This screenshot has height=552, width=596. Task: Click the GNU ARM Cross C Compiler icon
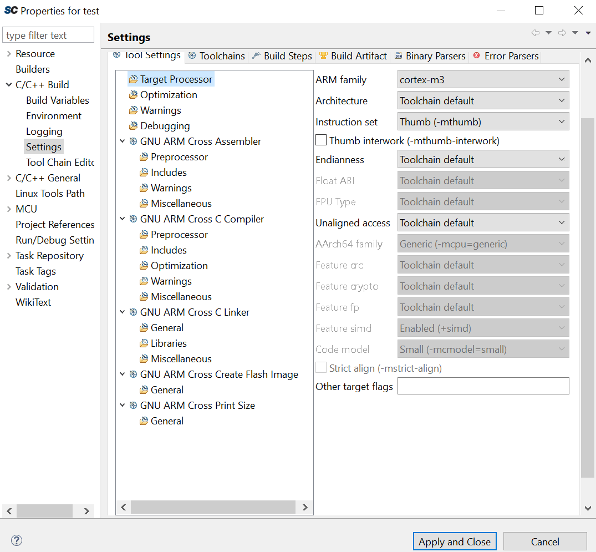(133, 219)
